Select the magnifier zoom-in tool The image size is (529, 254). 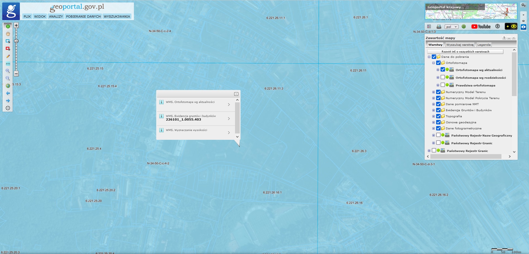point(8,71)
